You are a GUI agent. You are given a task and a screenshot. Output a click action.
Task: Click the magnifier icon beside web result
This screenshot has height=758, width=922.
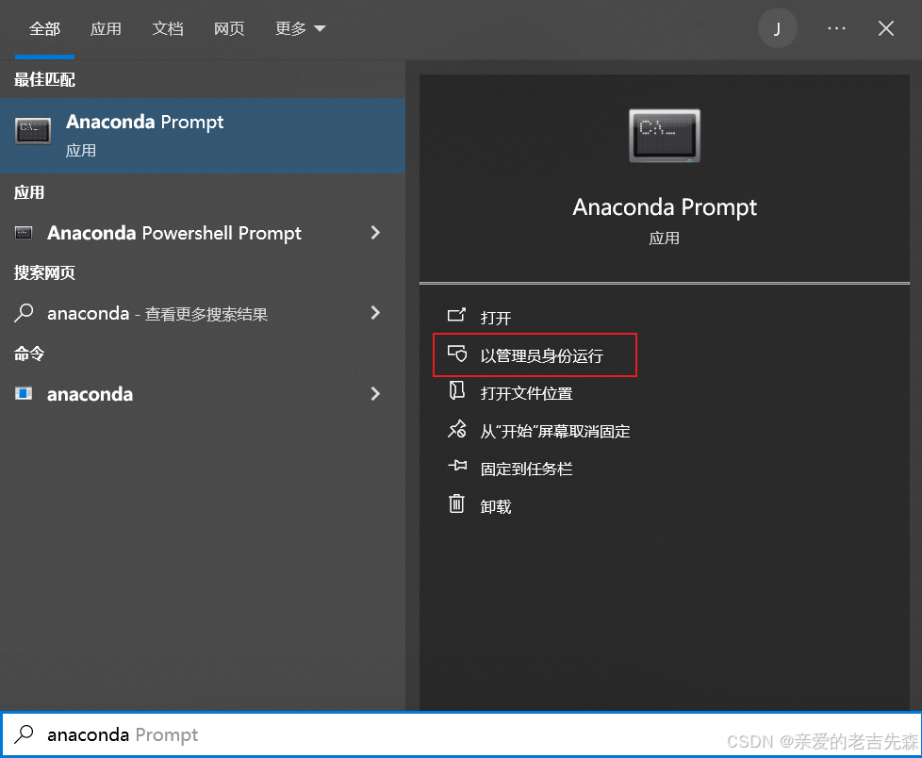click(24, 312)
